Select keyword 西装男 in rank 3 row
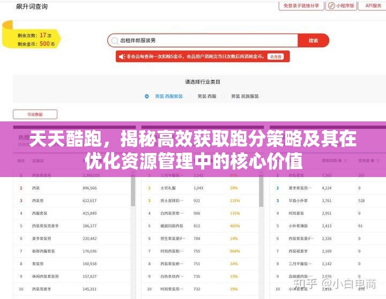The image size is (386, 299). 38,201
